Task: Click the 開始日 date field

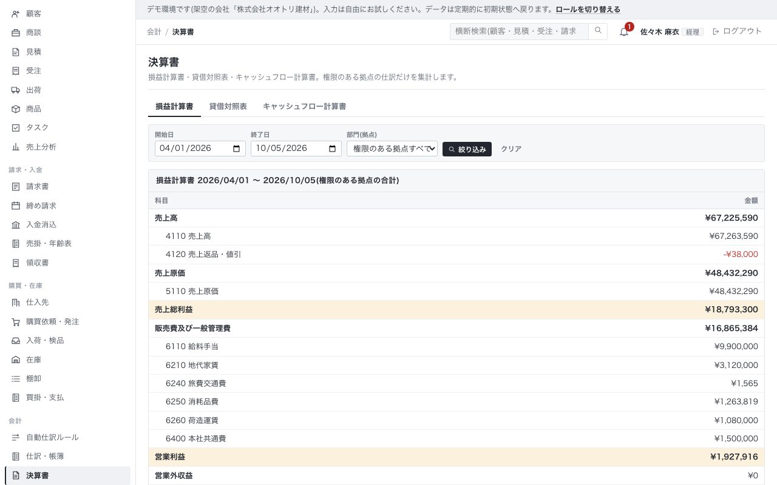Action: click(200, 149)
